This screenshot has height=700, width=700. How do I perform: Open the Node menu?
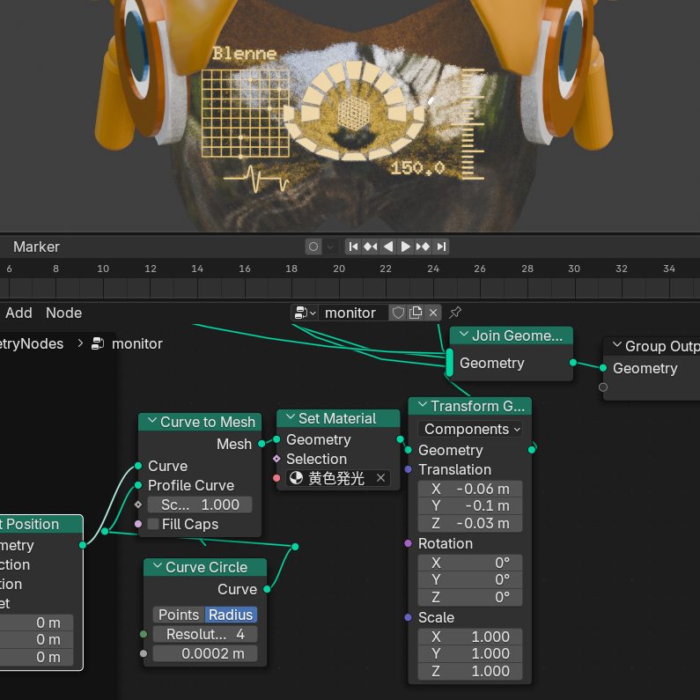63,313
